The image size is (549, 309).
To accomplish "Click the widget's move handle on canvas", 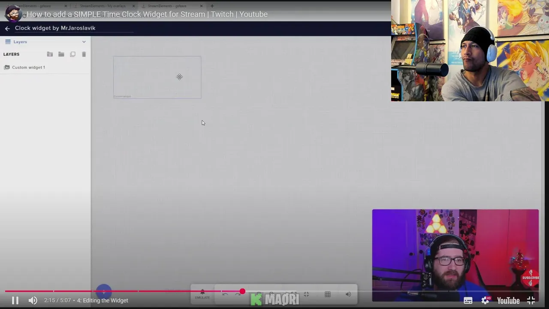I will coord(179,77).
